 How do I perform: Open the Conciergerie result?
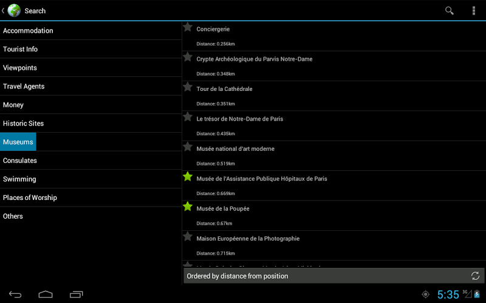334,36
